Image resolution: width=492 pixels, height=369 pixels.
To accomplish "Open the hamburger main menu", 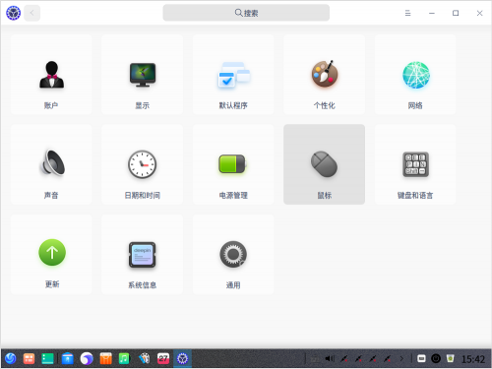I will point(407,13).
